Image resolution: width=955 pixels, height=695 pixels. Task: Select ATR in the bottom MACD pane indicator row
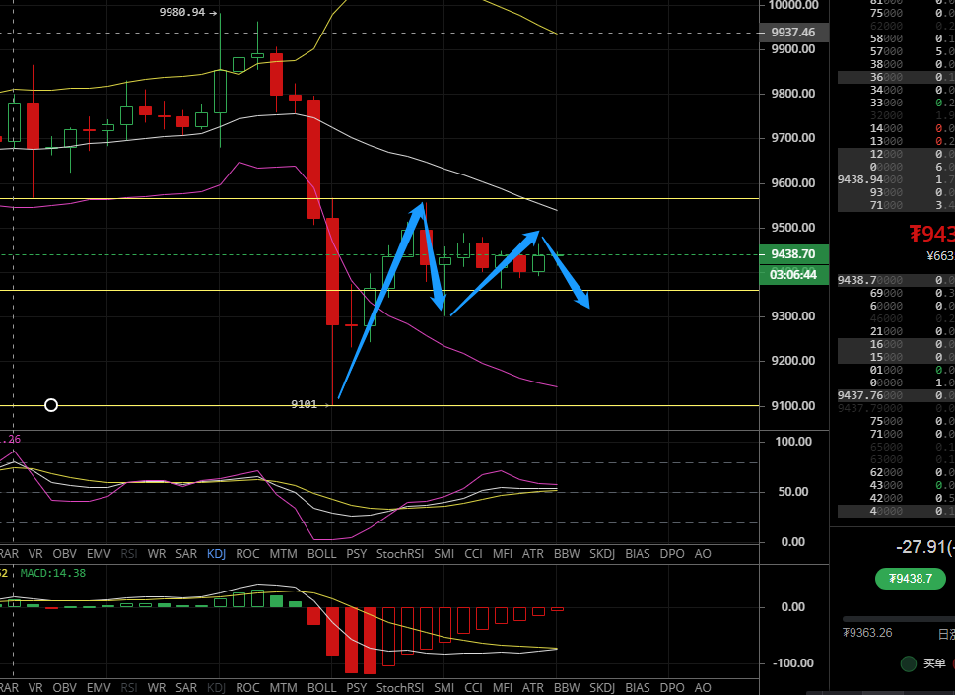(x=533, y=688)
